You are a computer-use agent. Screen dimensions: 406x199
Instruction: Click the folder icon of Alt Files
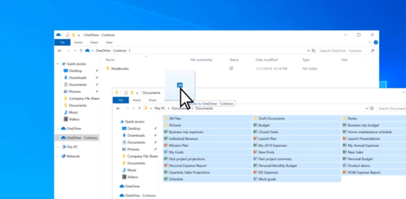166,118
